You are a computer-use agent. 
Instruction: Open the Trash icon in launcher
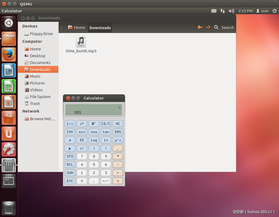tap(9, 208)
